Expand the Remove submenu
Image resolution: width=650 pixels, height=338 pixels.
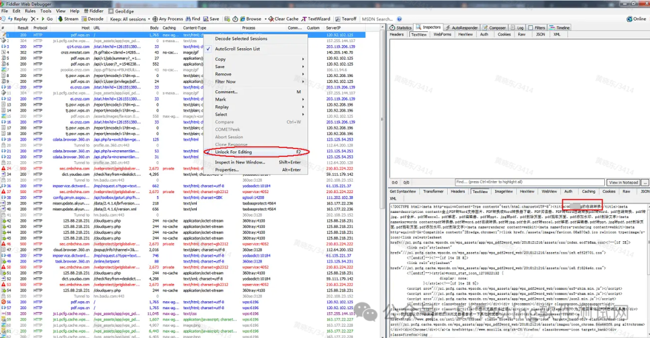255,74
